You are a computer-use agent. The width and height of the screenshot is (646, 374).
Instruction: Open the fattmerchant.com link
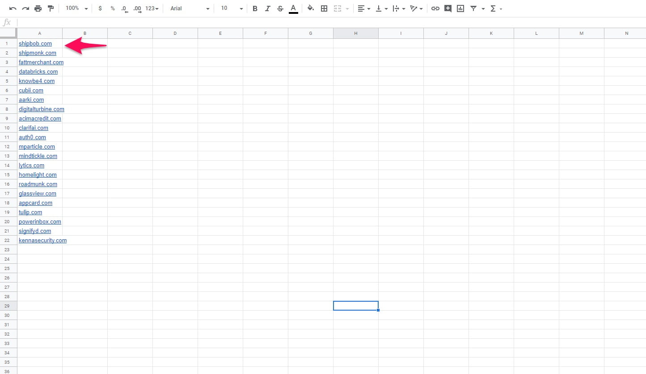(x=41, y=62)
